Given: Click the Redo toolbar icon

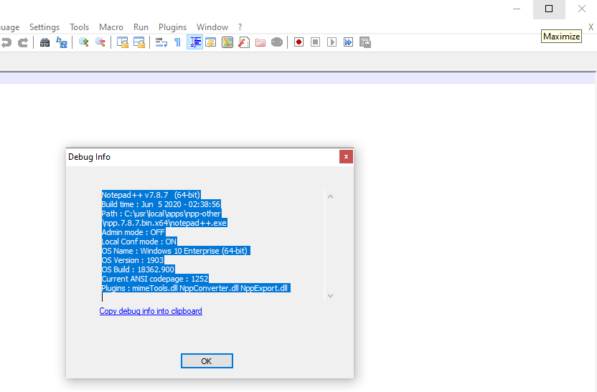Looking at the screenshot, I should pos(23,42).
